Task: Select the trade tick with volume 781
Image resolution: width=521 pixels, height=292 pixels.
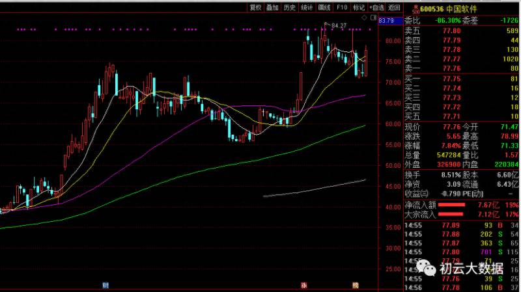Action: (x=462, y=252)
